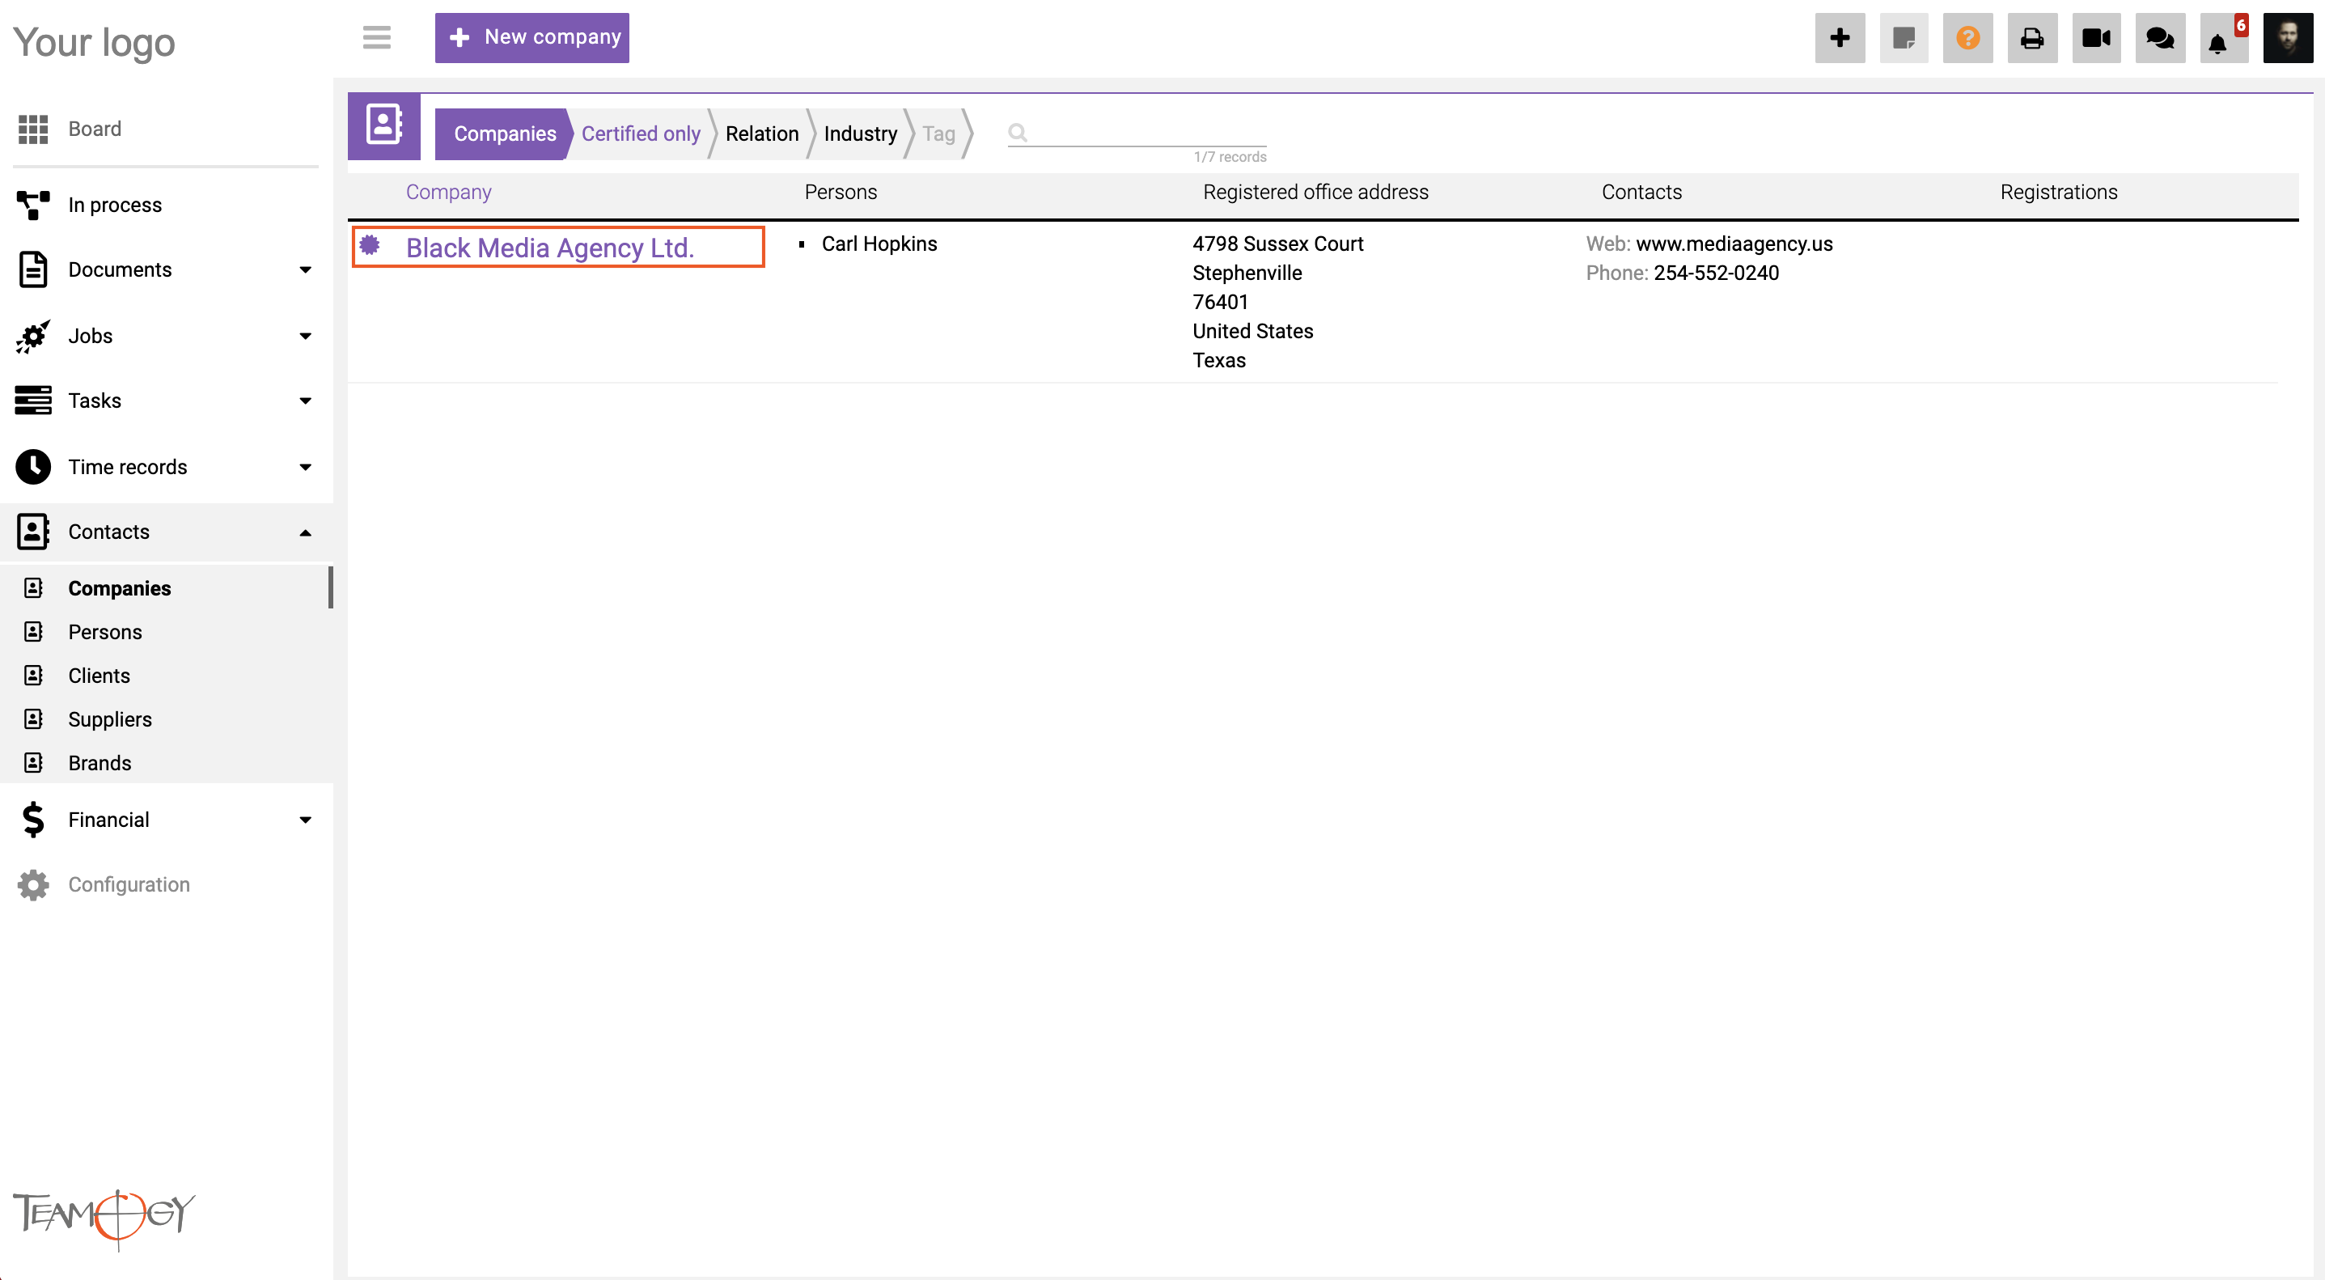Select Persons in the Contacts submenu

pos(104,632)
